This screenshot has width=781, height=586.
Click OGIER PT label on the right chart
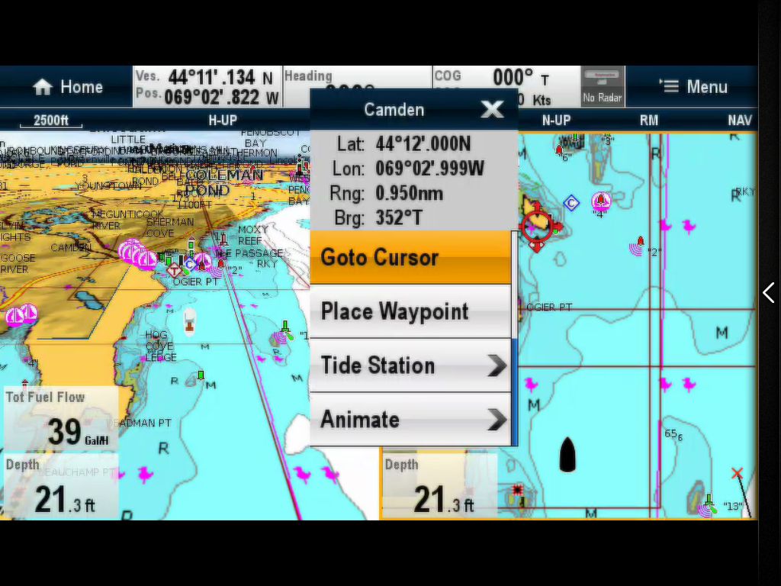pyautogui.click(x=549, y=307)
